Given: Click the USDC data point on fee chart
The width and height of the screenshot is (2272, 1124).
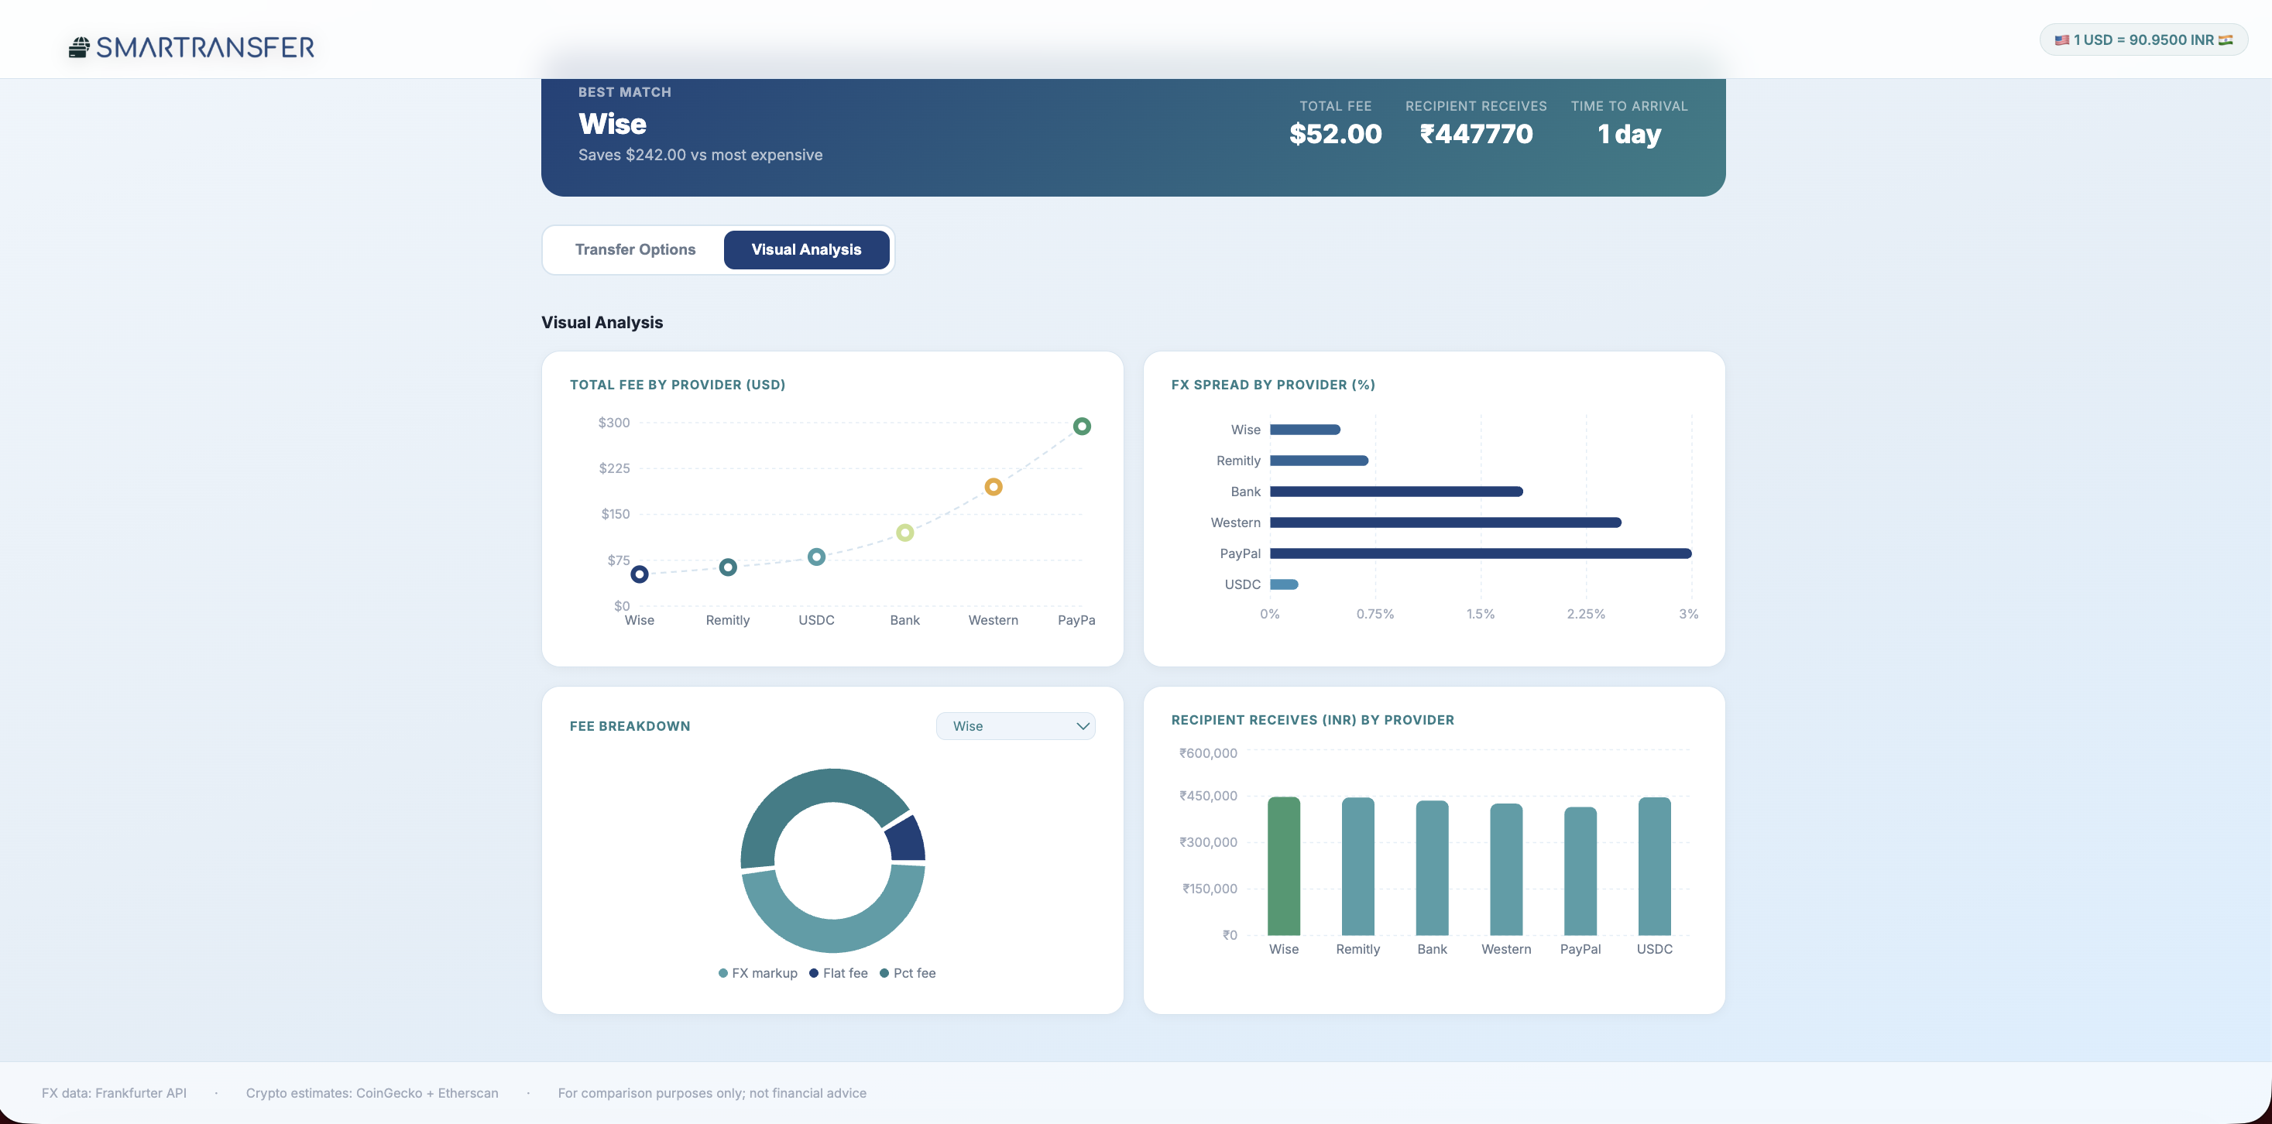Looking at the screenshot, I should coord(816,557).
